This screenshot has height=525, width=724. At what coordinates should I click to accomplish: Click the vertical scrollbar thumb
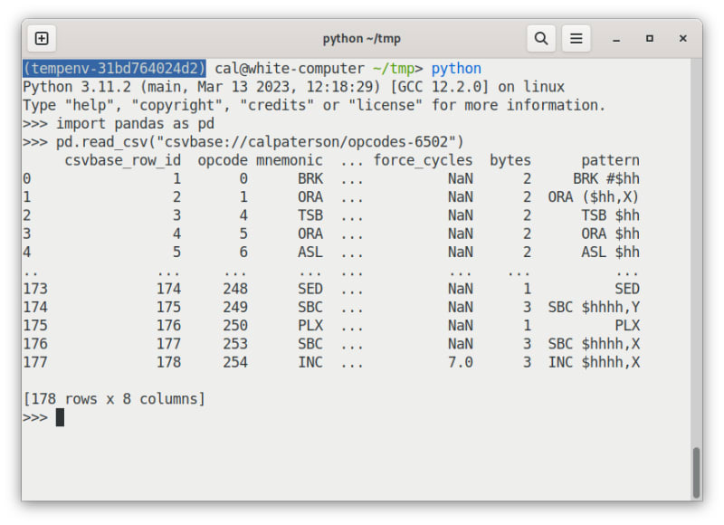coord(695,472)
